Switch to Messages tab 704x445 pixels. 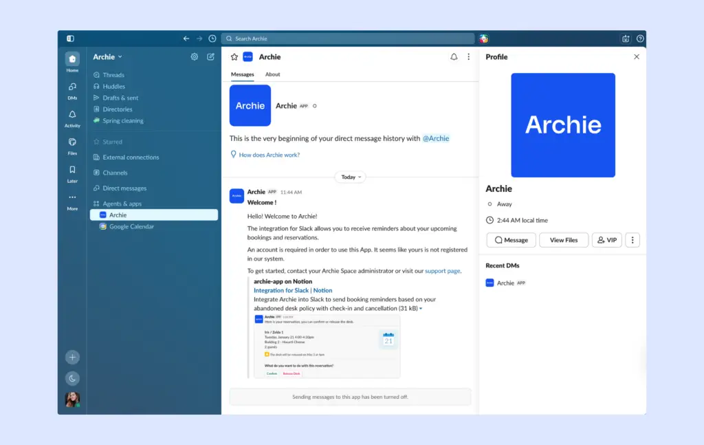click(x=243, y=74)
